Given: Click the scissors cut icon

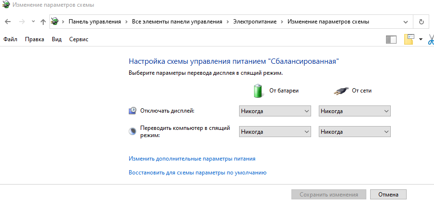Looking at the screenshot, I should (431, 39).
